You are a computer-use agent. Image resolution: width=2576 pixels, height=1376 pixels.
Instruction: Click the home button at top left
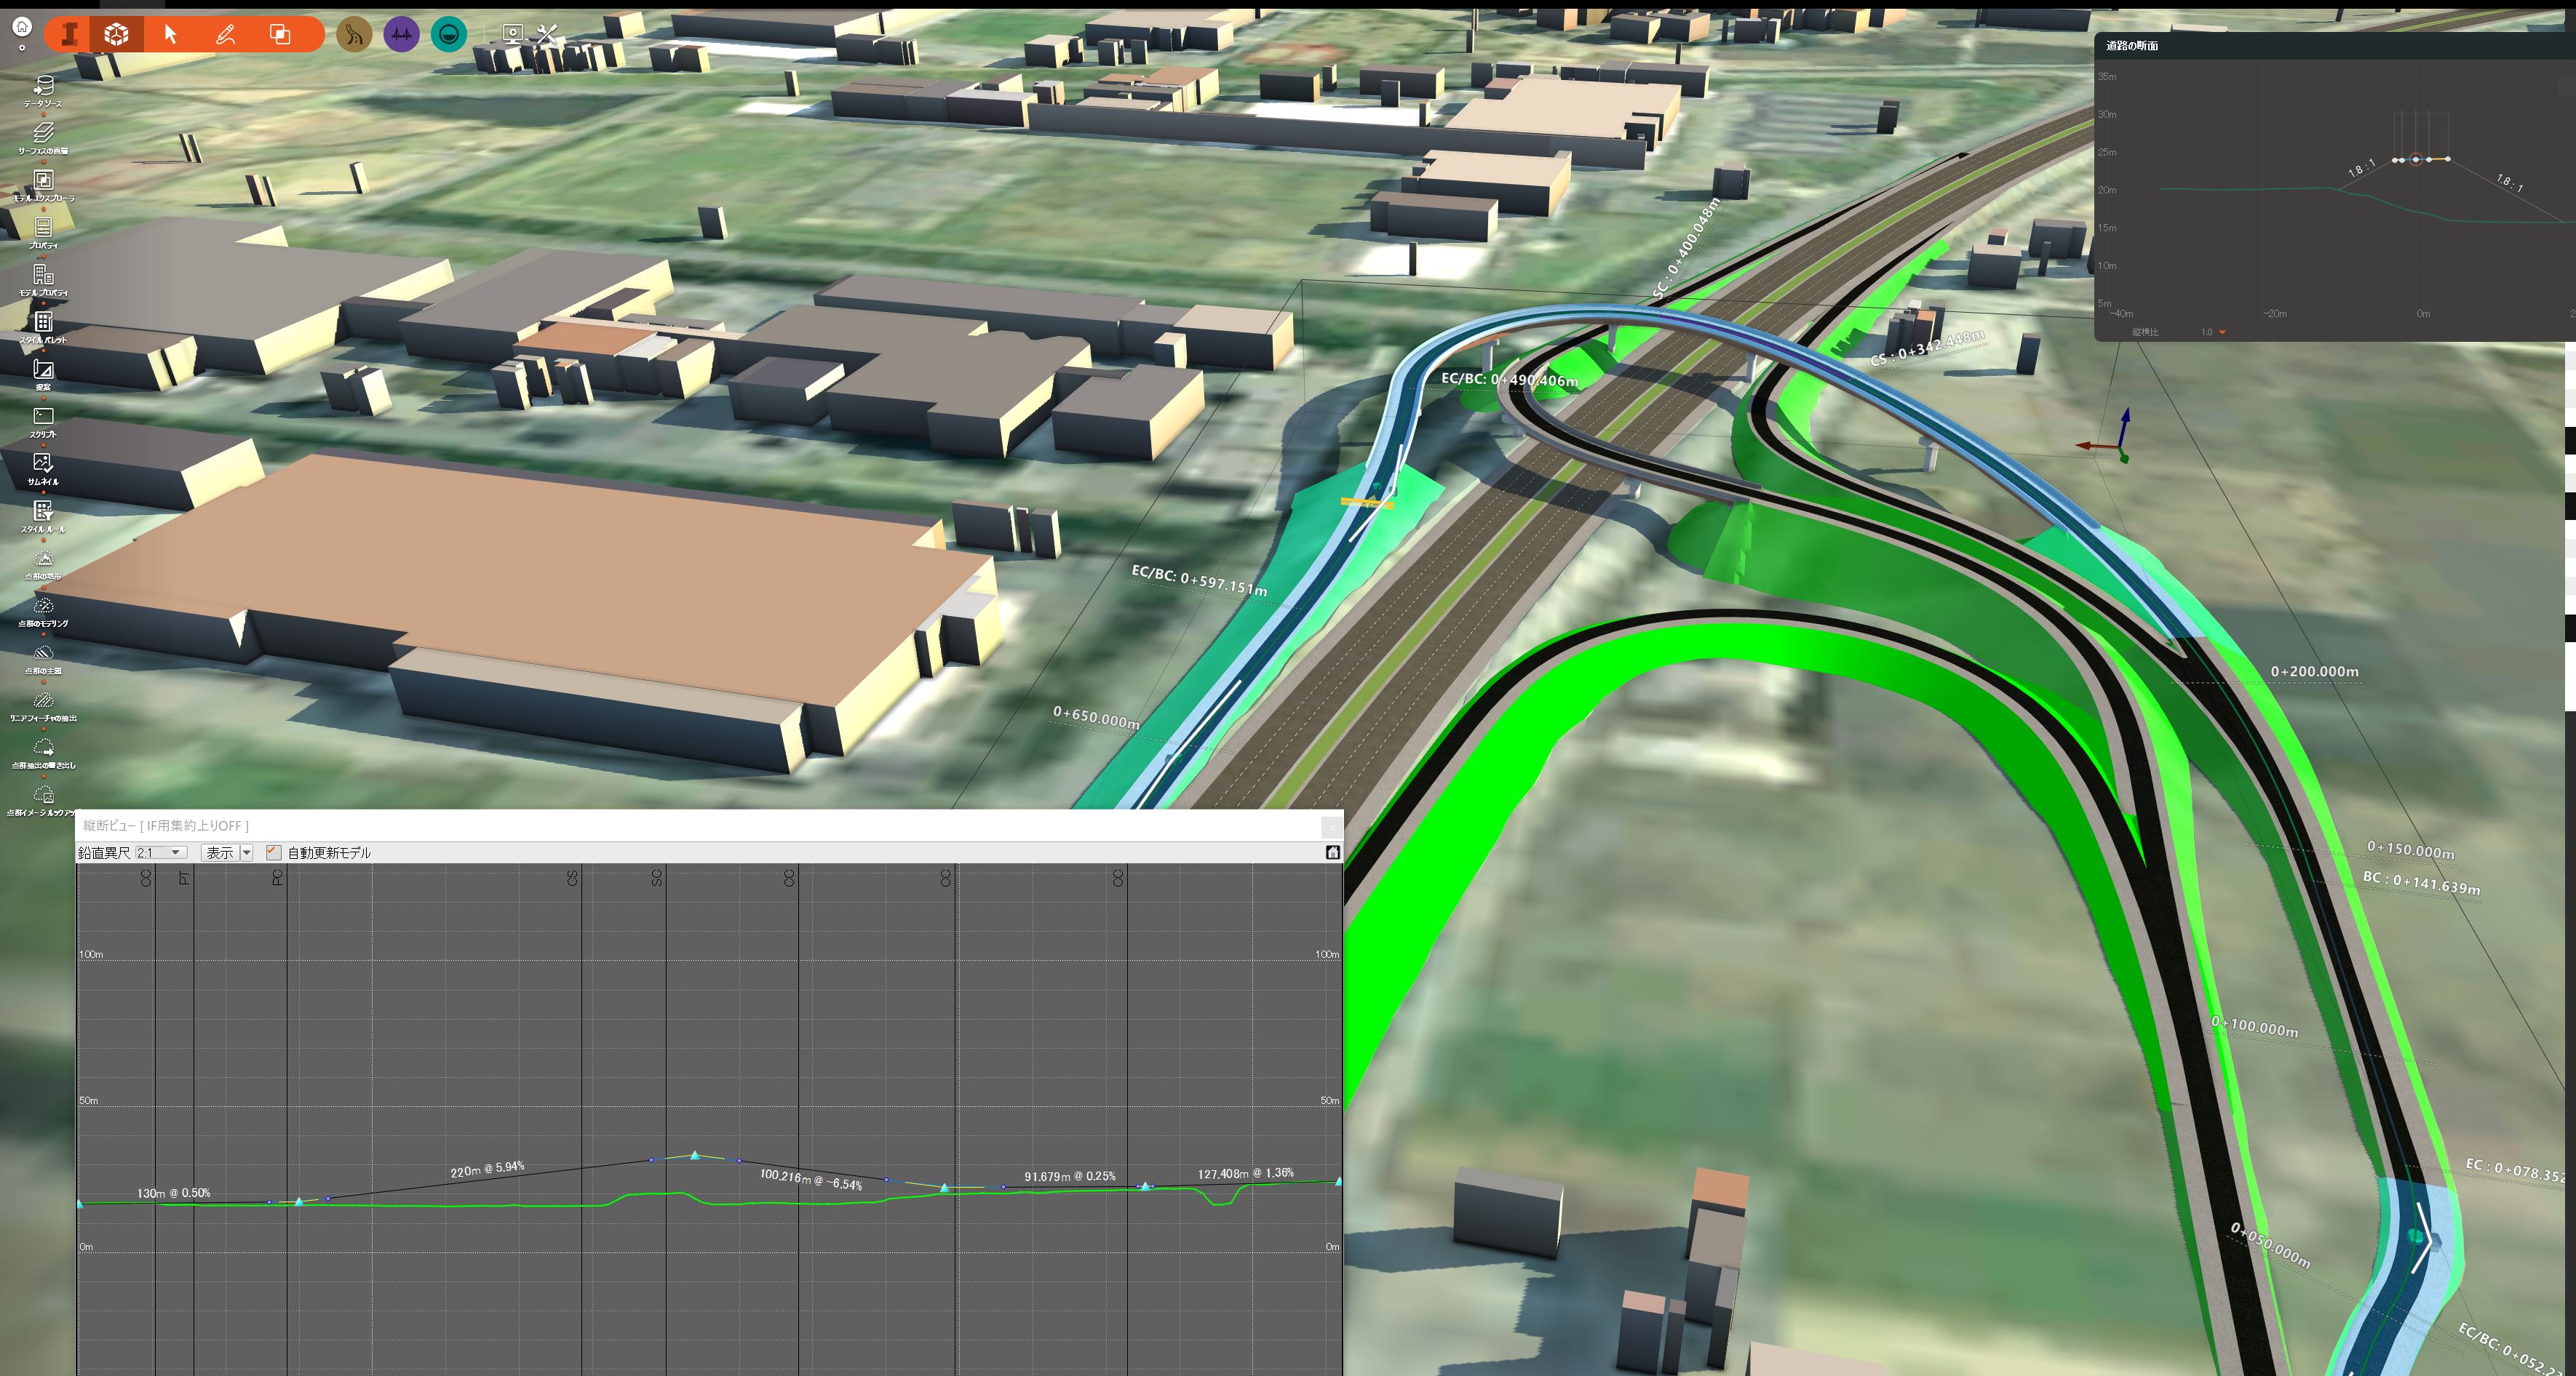pos(22,26)
